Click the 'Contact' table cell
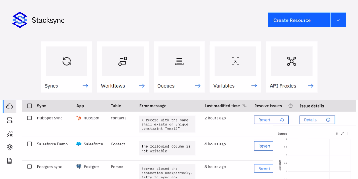Viewport: 358px width, 179px height. pos(118,144)
